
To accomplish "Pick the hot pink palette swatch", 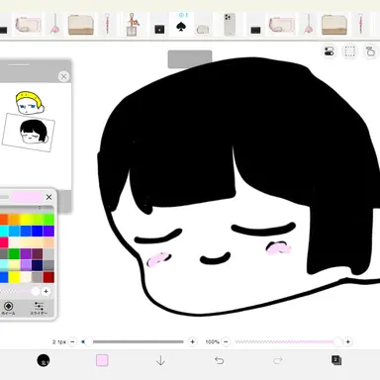I will (3, 242).
